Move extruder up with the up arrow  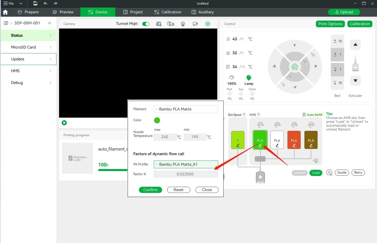click(355, 45)
